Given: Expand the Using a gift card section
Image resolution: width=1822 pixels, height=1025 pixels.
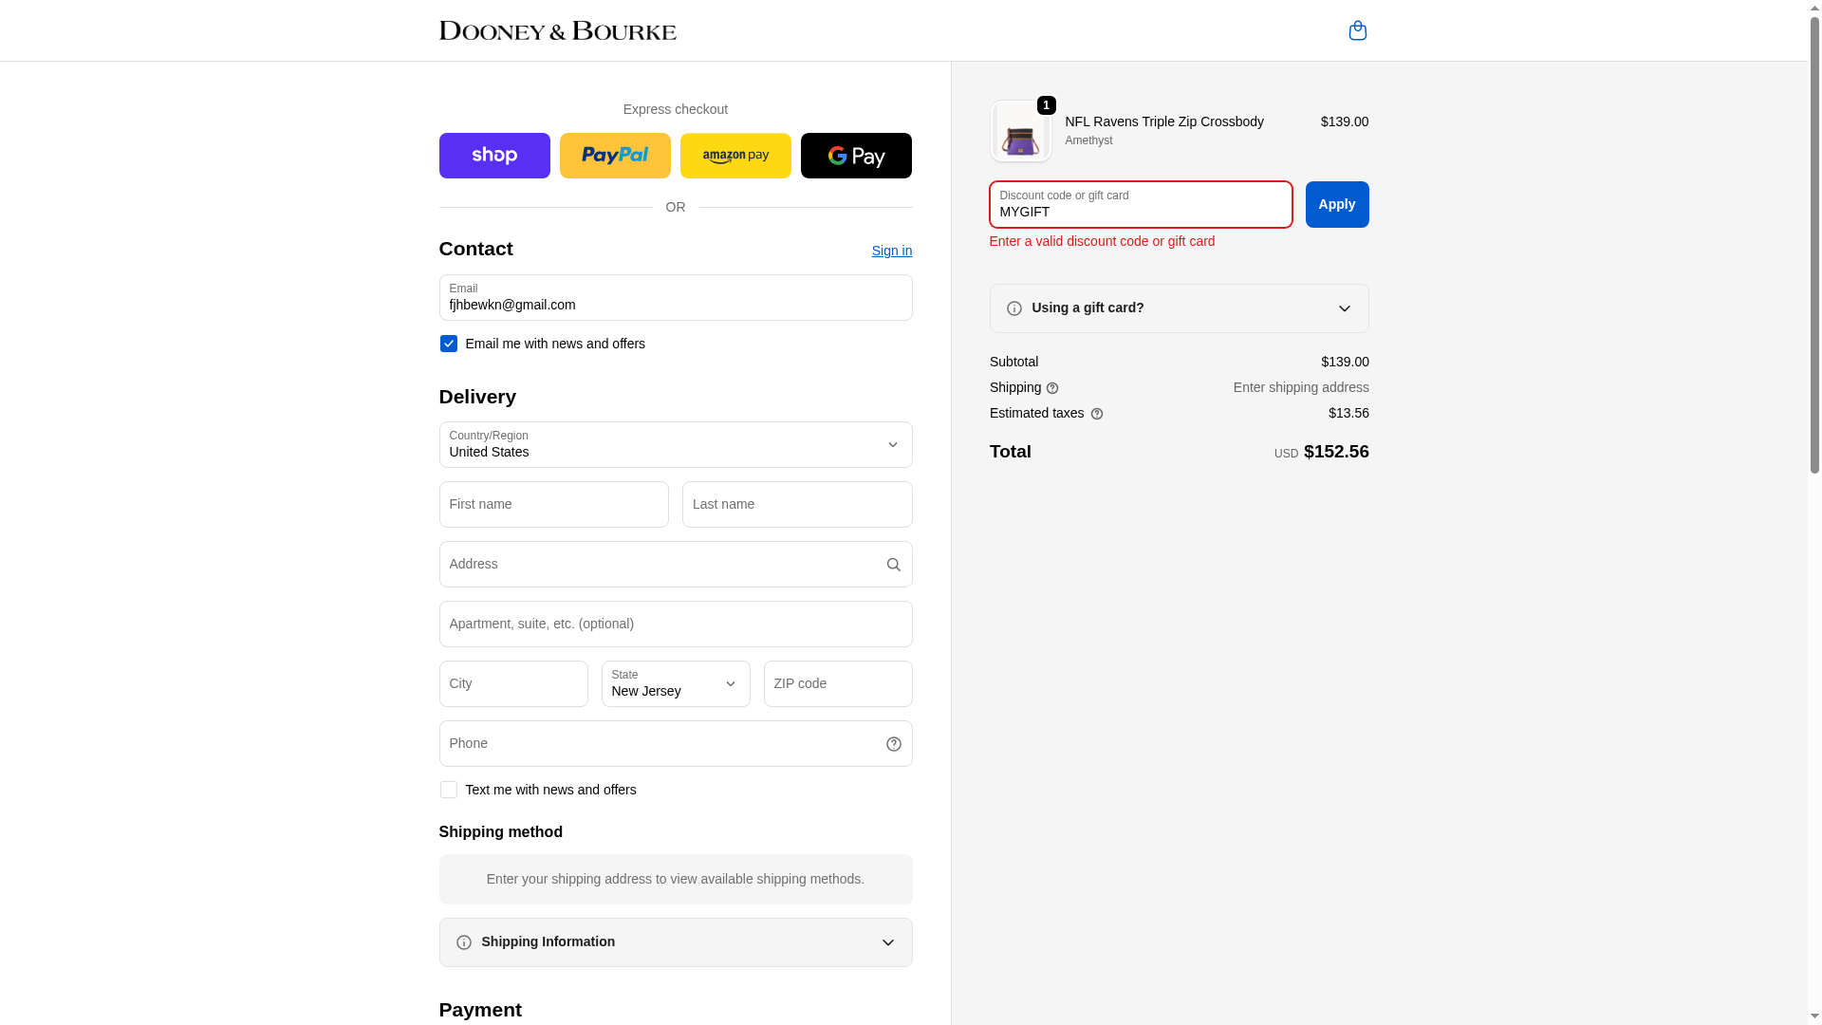Looking at the screenshot, I should 1180,308.
